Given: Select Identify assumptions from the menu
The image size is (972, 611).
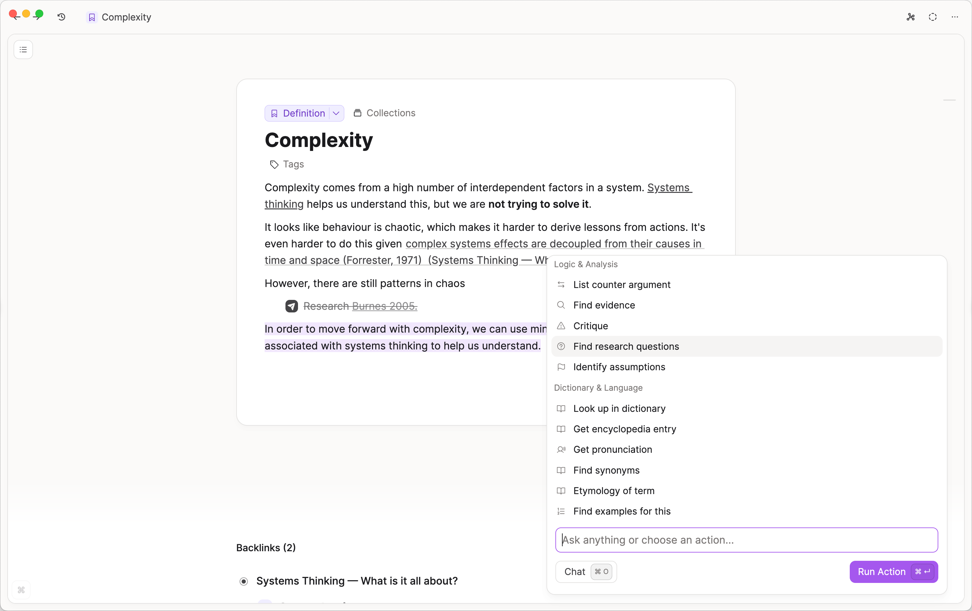Looking at the screenshot, I should [x=619, y=367].
